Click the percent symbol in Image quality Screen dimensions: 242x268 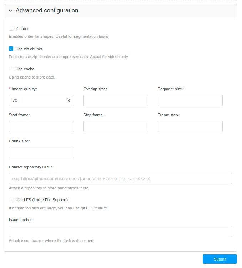click(x=69, y=100)
